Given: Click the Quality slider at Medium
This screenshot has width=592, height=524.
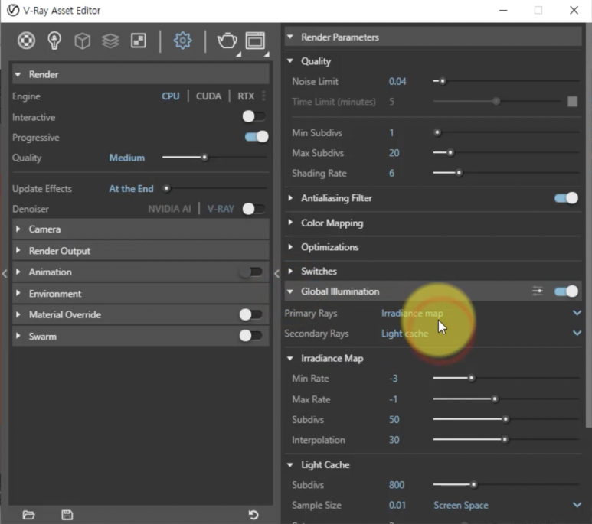Looking at the screenshot, I should pos(214,157).
